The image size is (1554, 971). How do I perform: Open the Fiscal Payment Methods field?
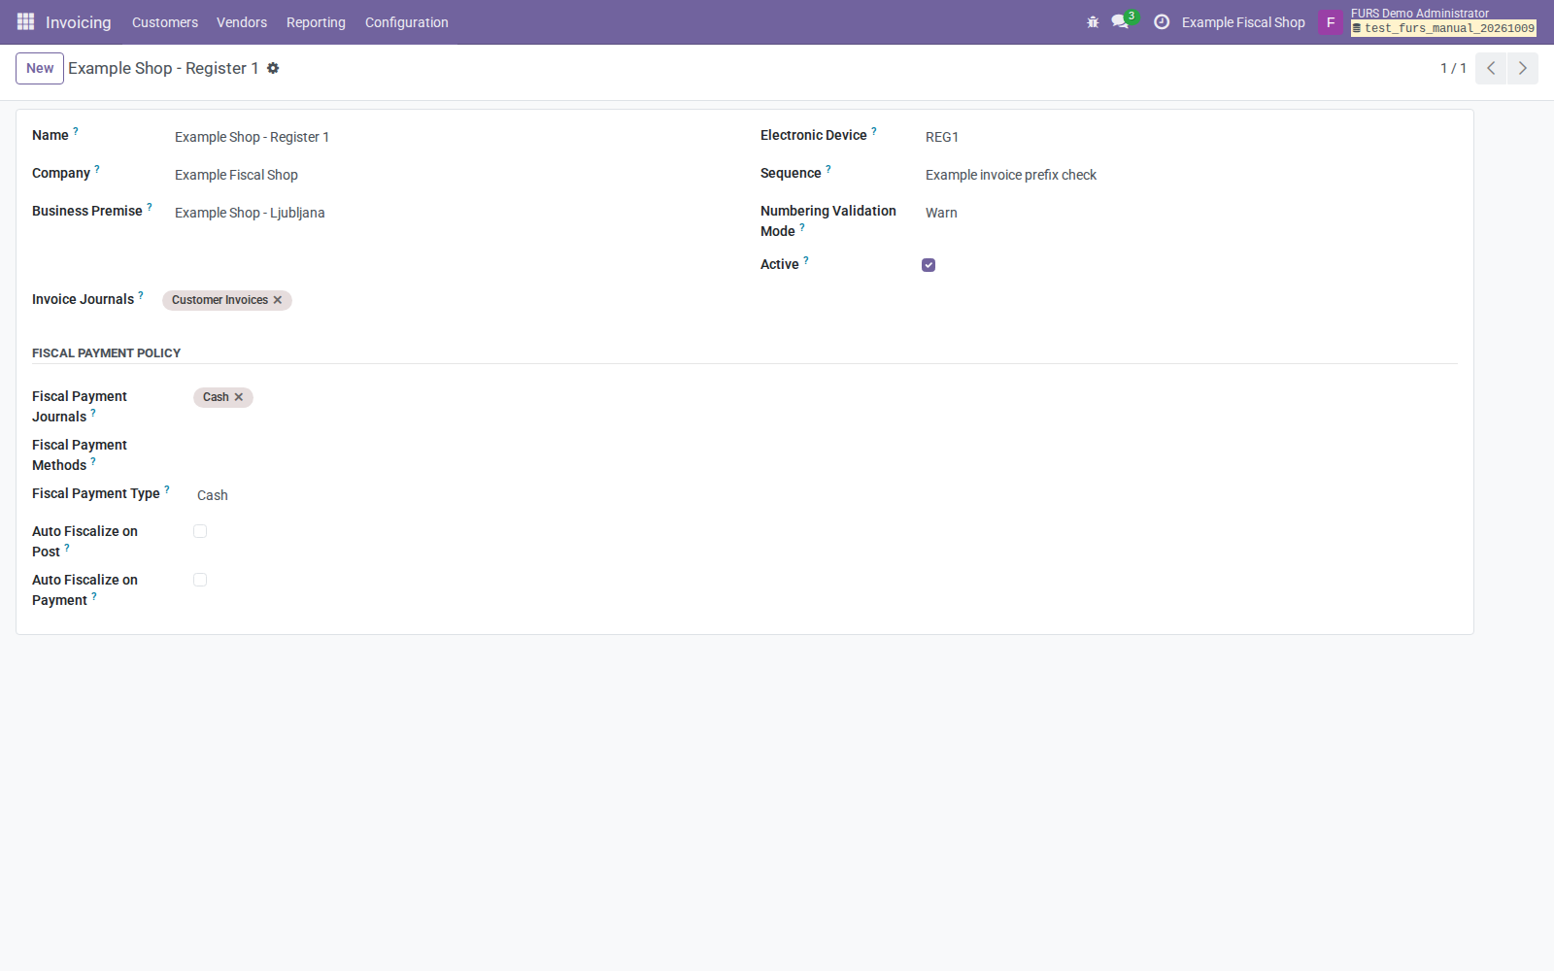pyautogui.click(x=461, y=447)
